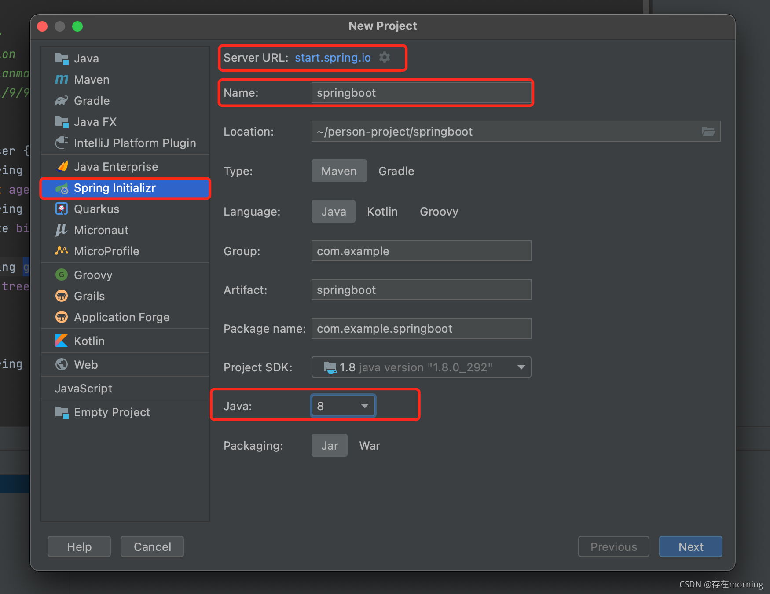Select the Quarkus list entry
770x594 pixels.
(x=125, y=209)
